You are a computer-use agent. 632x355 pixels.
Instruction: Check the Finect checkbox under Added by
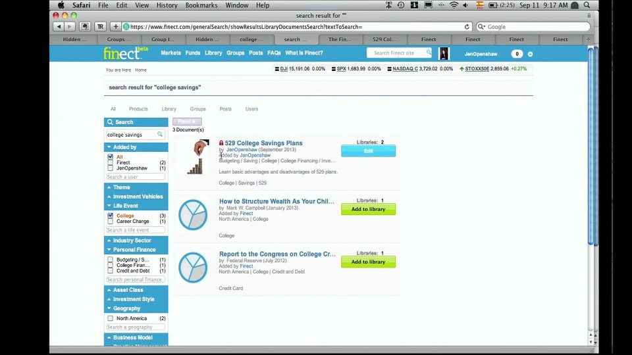(x=111, y=162)
